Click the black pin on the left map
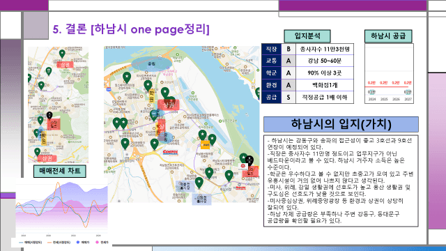The height and width of the screenshot is (251, 446). pos(49,115)
